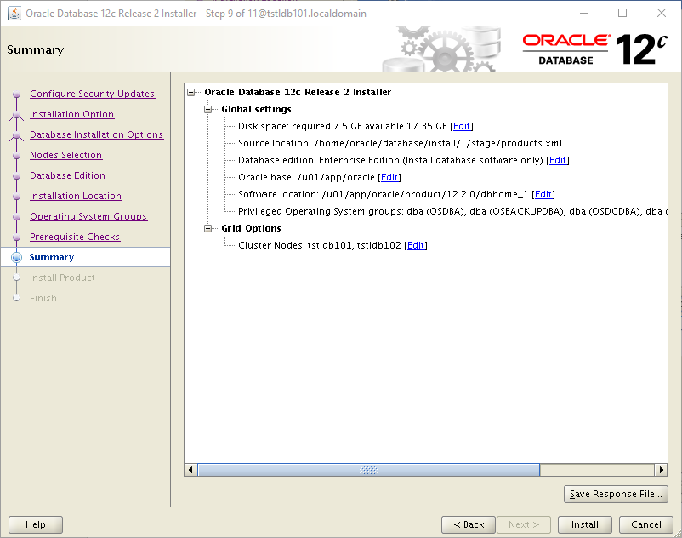
Task: Open Operating System Groups step
Action: [x=88, y=216]
